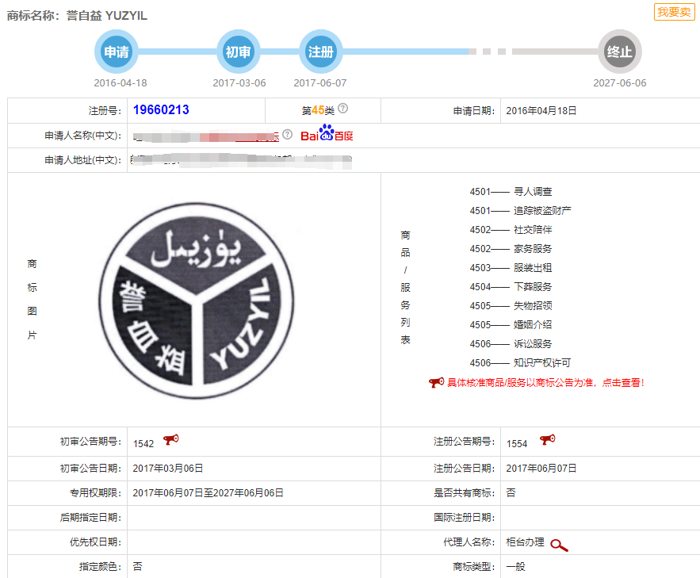The height and width of the screenshot is (578, 700).
Task: Click the 代理人名称 value 柜台办理
Action: 525,542
